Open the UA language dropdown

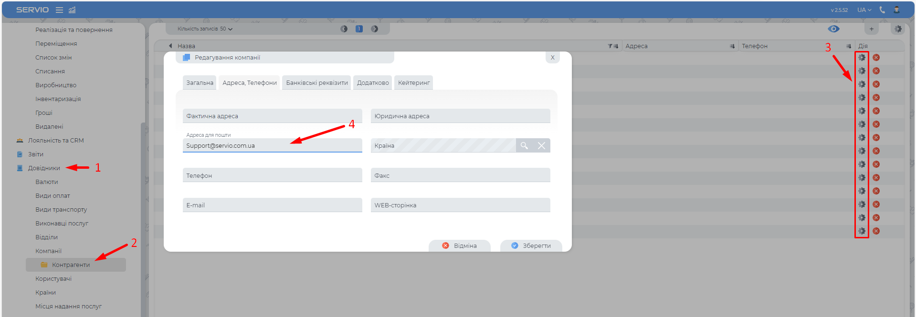point(864,10)
